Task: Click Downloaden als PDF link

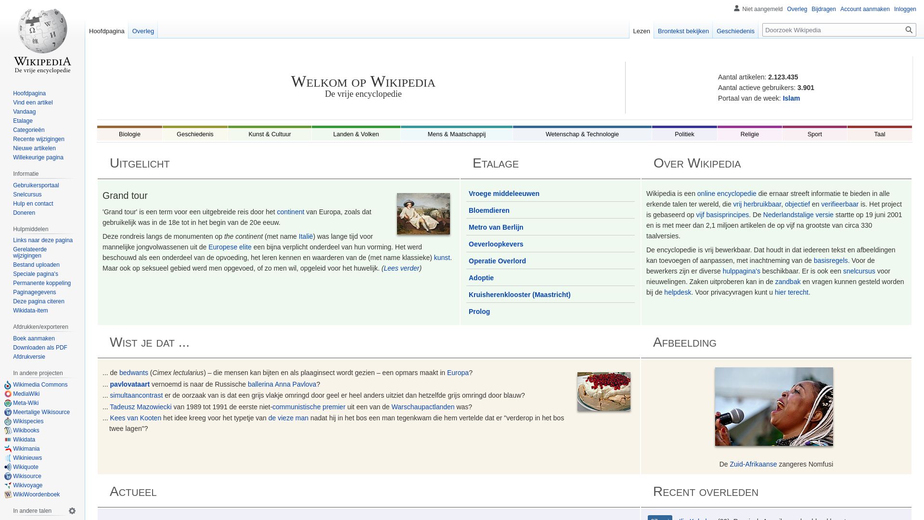Action: point(40,348)
